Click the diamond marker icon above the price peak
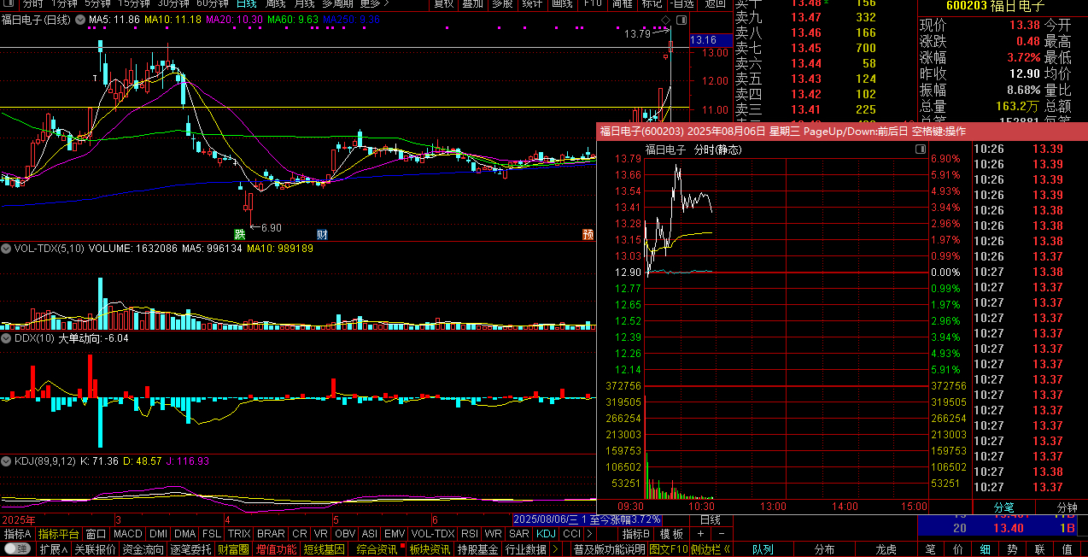The image size is (1088, 557). pyautogui.click(x=666, y=19)
